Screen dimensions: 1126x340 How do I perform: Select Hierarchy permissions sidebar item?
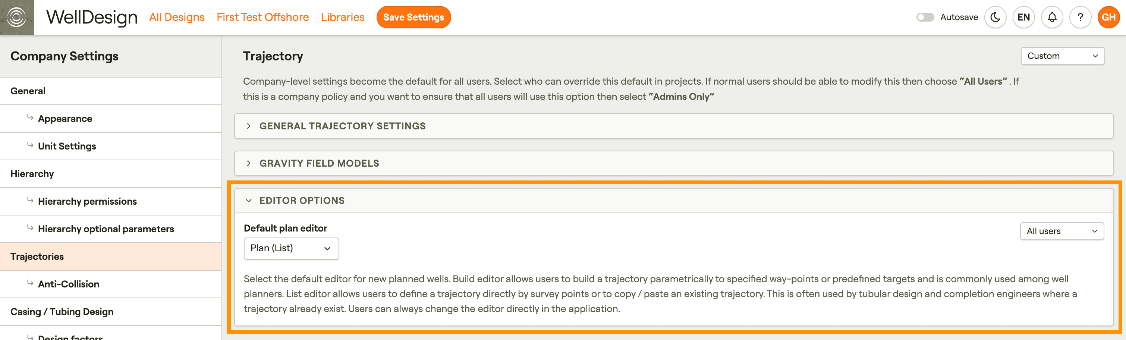point(87,201)
